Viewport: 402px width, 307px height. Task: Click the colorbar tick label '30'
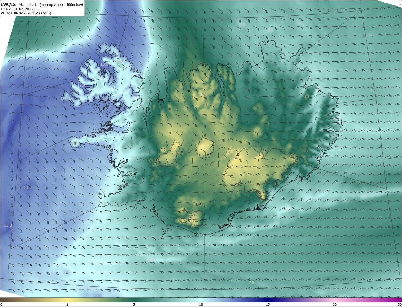[335, 304]
